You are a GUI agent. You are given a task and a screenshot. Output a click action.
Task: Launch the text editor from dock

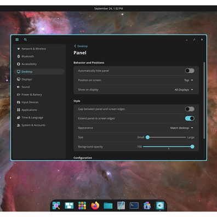pos(121,205)
